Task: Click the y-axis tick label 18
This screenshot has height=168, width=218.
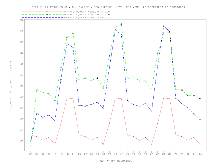Action: coord(21,119)
